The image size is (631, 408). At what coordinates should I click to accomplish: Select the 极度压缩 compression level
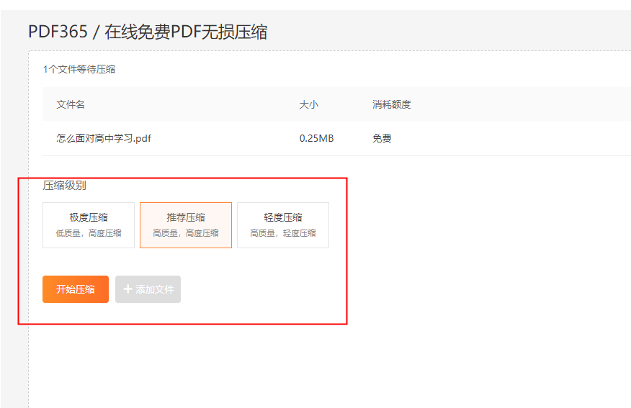click(89, 225)
